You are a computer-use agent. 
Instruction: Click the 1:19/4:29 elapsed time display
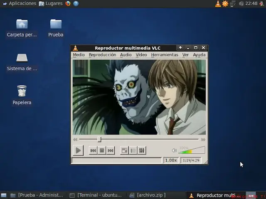(x=191, y=160)
